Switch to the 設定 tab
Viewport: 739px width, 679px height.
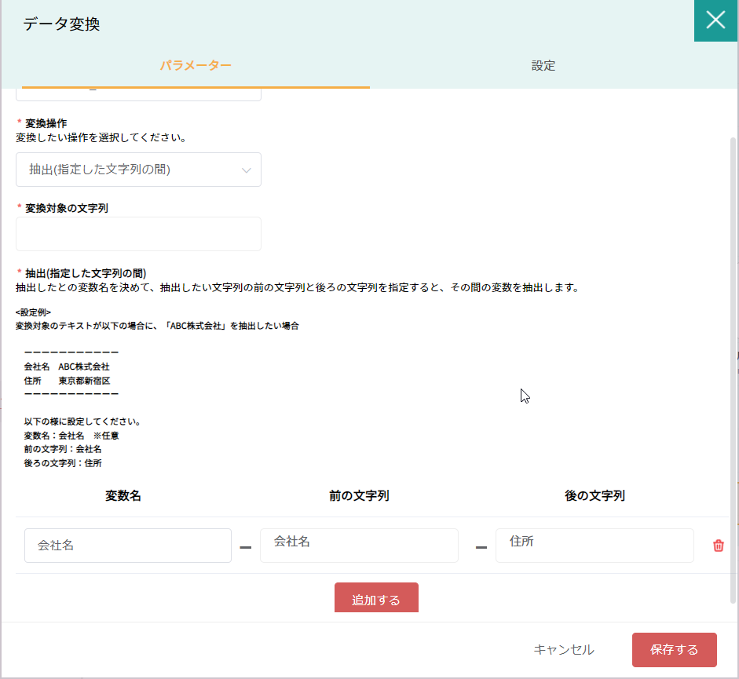pos(543,66)
